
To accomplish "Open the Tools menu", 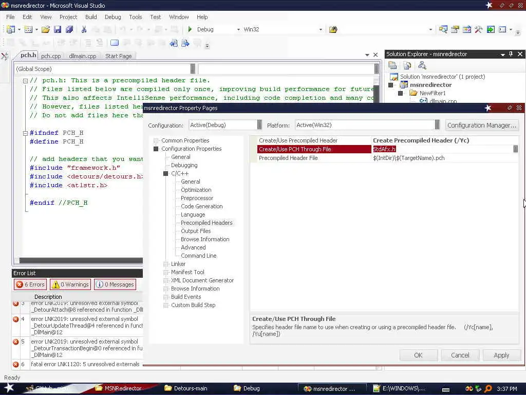I will (x=136, y=17).
